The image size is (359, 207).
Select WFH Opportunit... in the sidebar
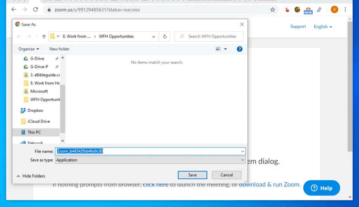pos(42,99)
